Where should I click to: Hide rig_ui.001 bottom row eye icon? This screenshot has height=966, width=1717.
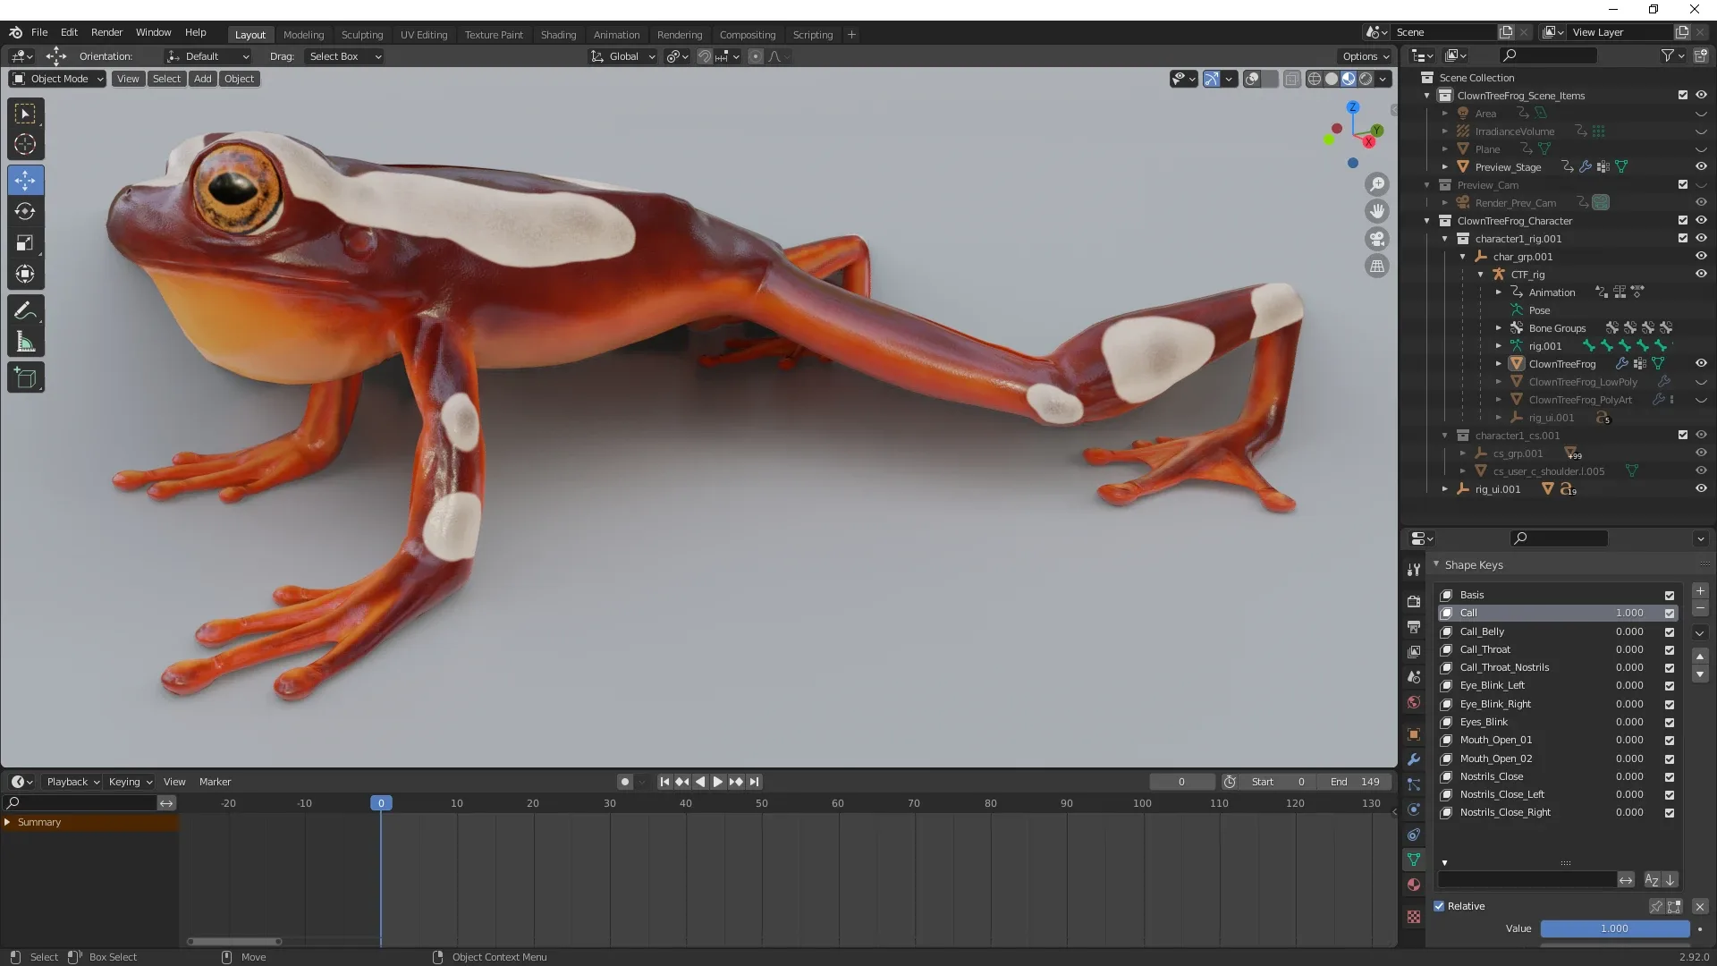1701,488
